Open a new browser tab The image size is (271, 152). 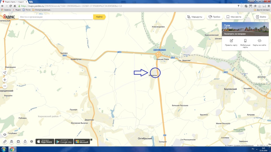coord(31,2)
